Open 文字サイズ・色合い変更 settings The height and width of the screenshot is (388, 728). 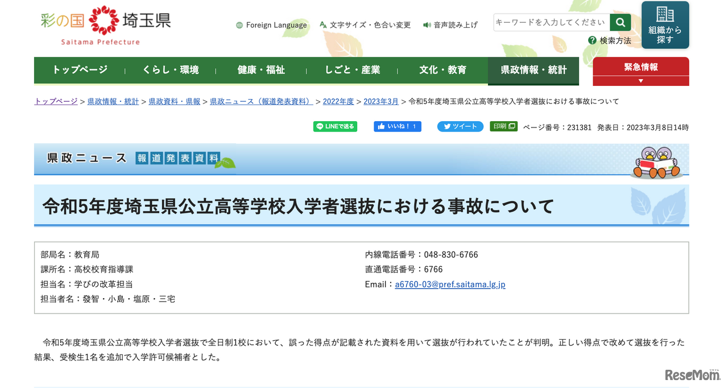tap(370, 25)
